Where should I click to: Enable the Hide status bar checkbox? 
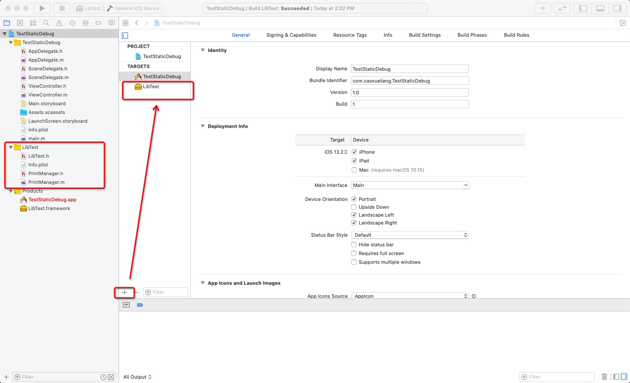point(354,245)
